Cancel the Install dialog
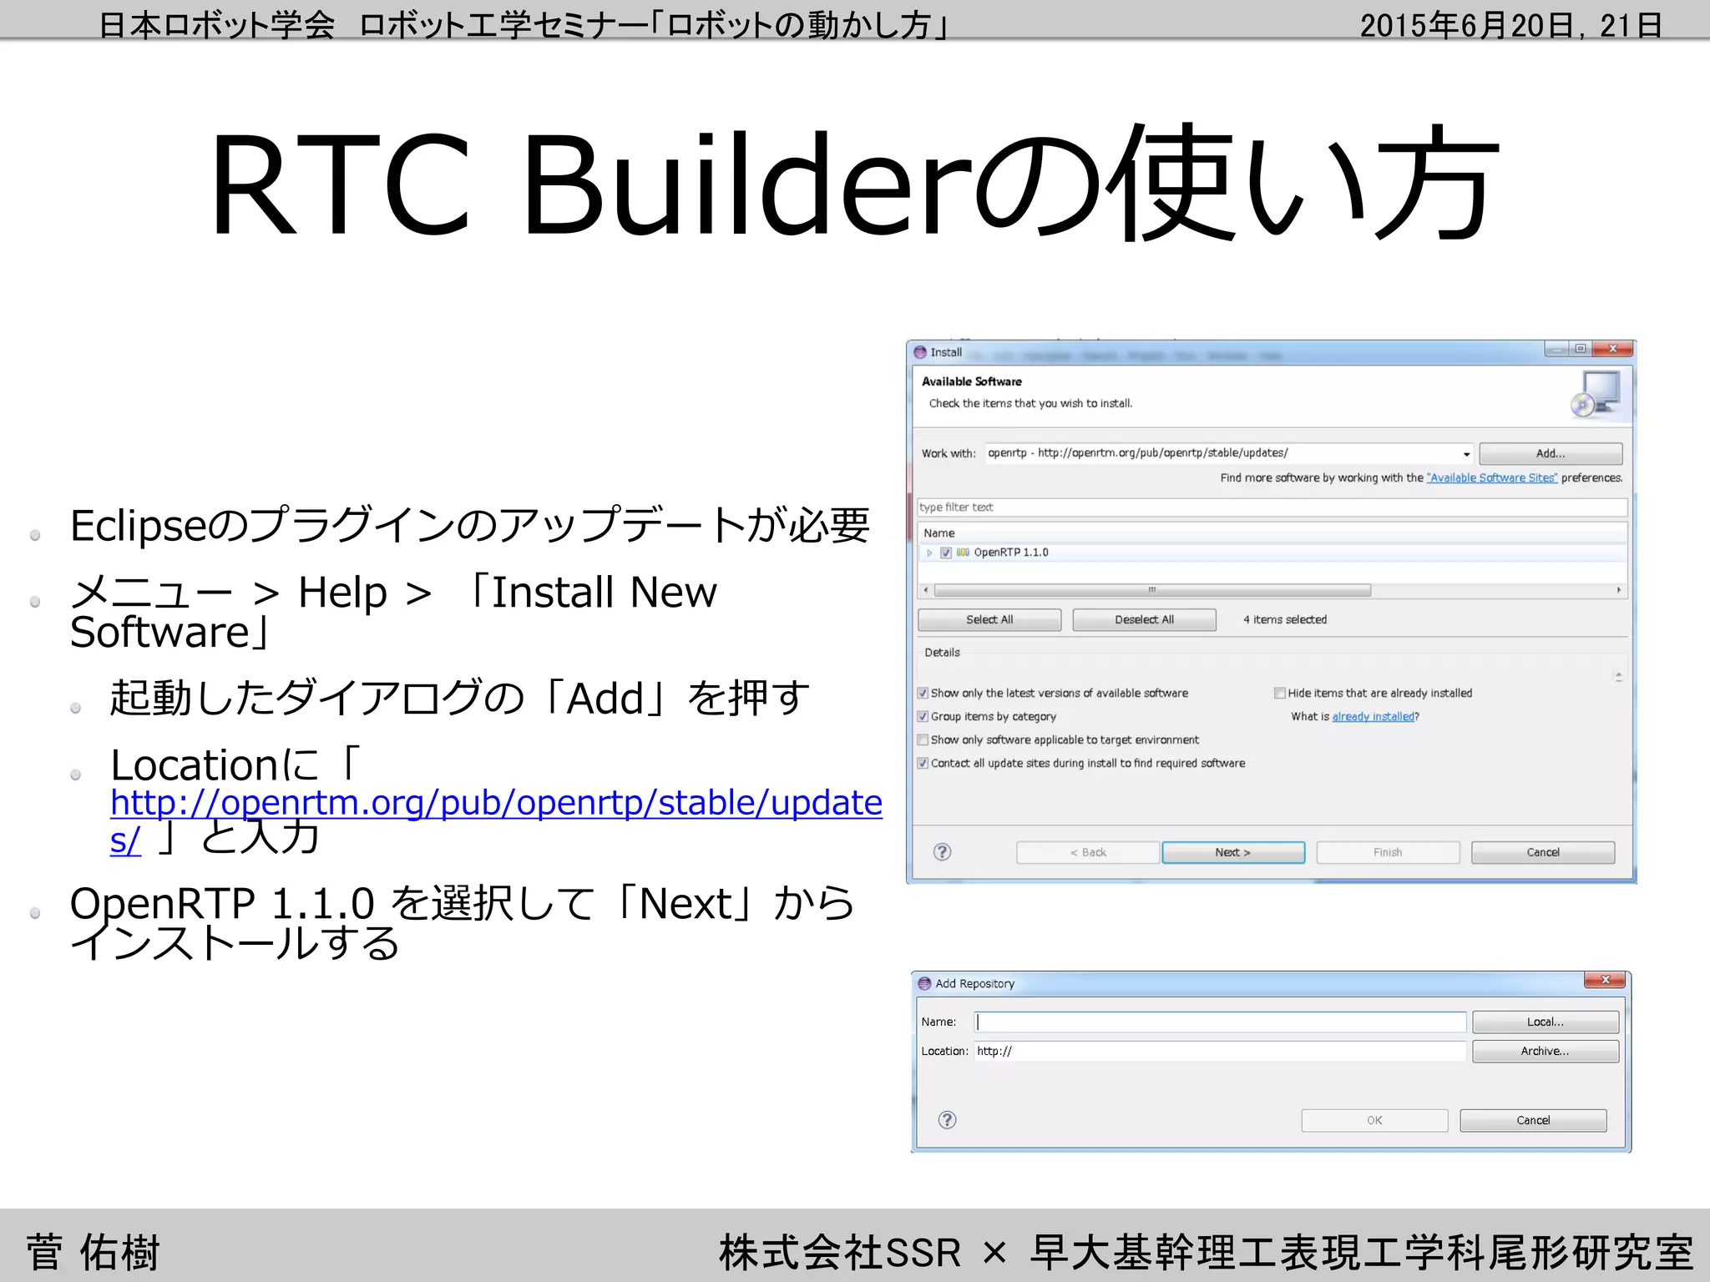Viewport: 1710px width, 1282px height. (x=1543, y=852)
